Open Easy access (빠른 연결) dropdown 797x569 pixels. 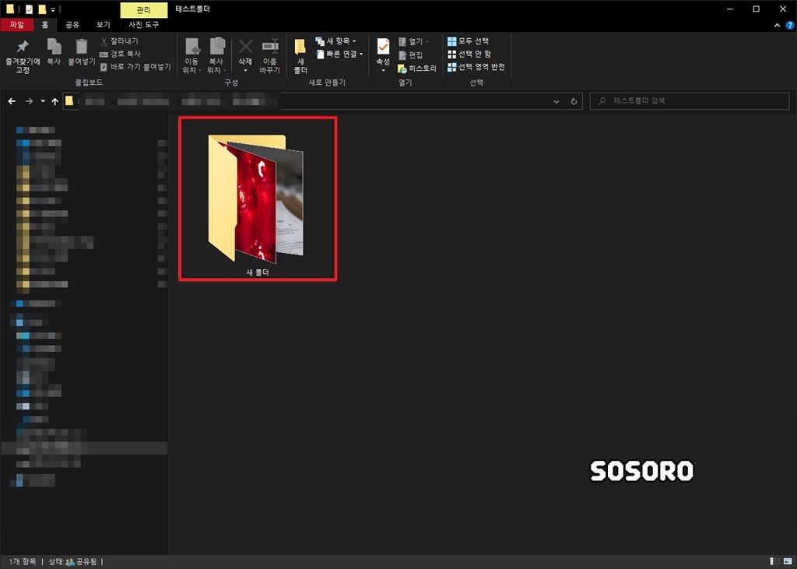point(339,54)
